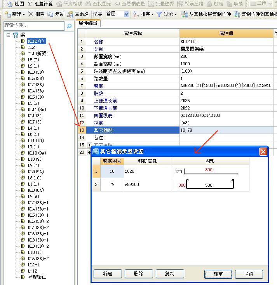
Task: Confirm with the 确定 button
Action: pos(218,274)
